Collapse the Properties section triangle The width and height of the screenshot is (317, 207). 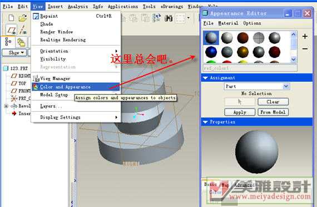tap(205, 122)
